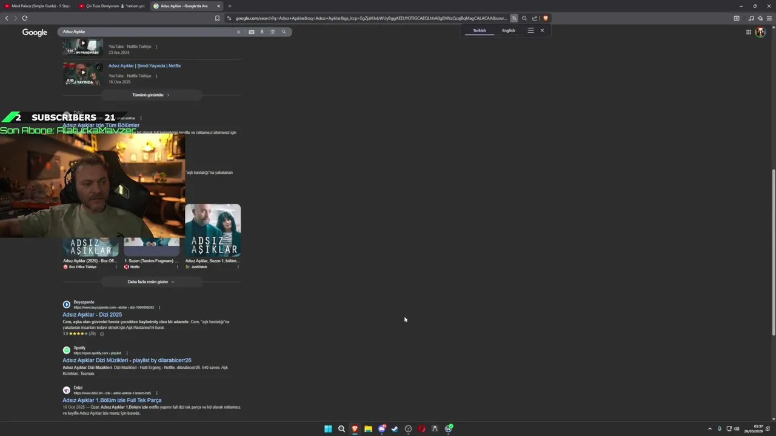Open the on-screen keyboard in search box
The image size is (776, 436).
252,31
